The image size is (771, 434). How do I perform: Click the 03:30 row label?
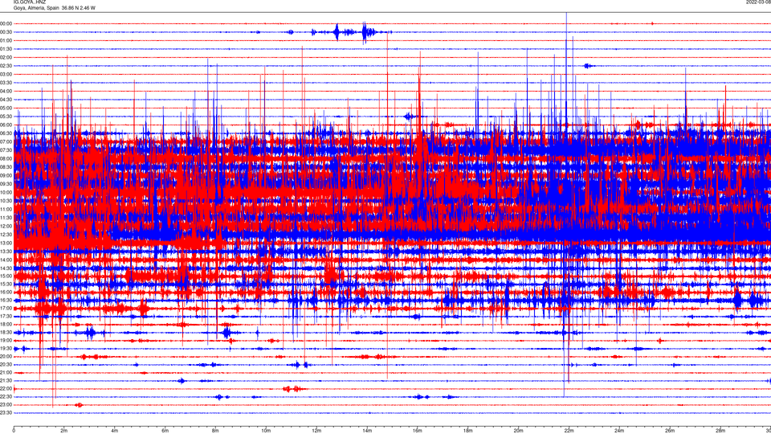click(6, 83)
